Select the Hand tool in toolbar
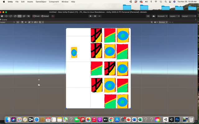 [x=2, y=16]
